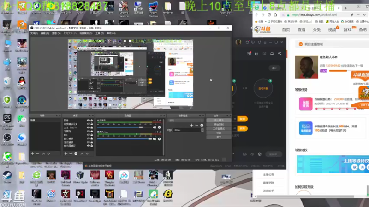This screenshot has width=369, height=207.
Task: Click 退出 pill button in Douyu companion
Action: pos(274,68)
